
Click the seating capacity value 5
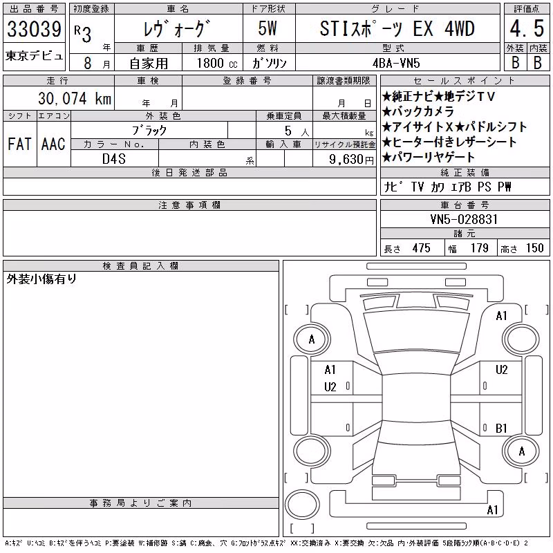pyautogui.click(x=288, y=131)
